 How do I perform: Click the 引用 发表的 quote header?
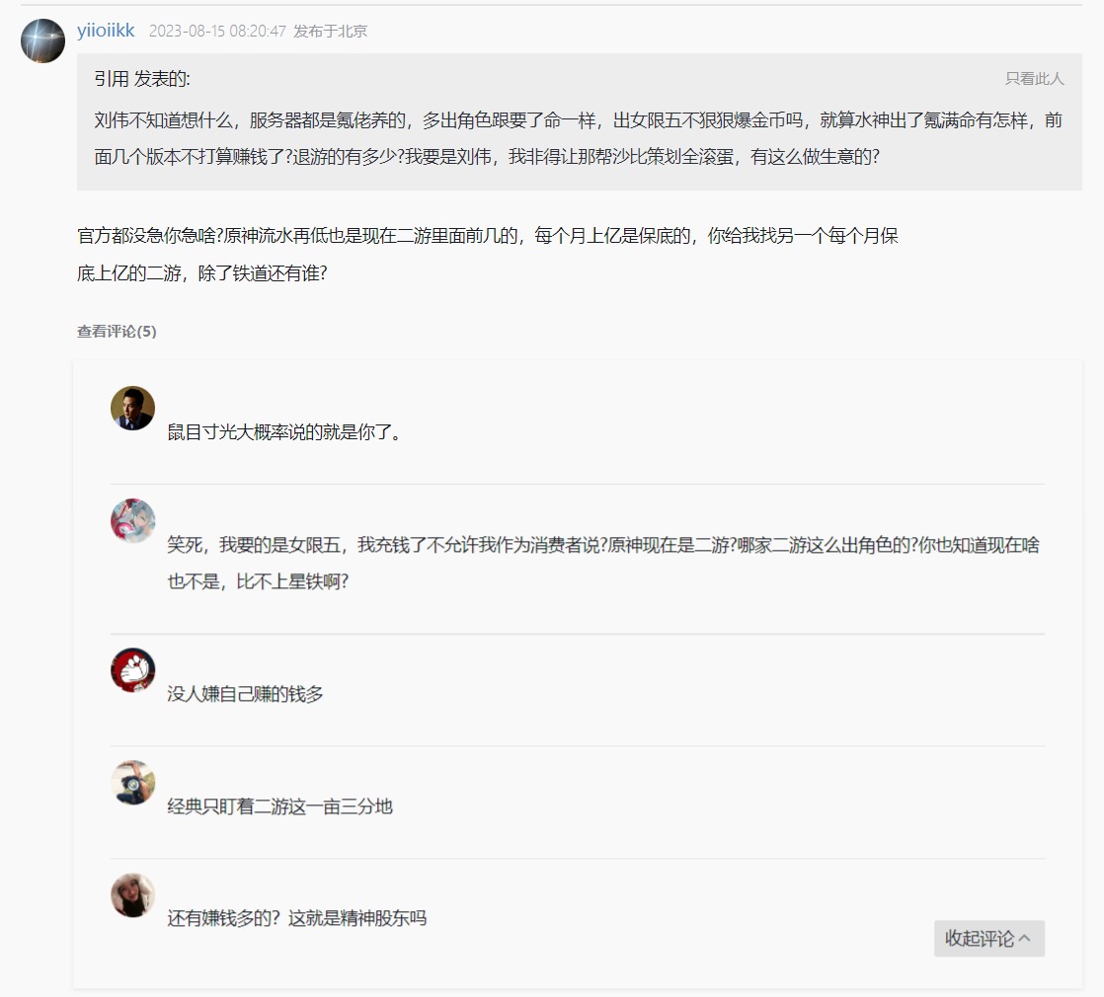coord(142,79)
